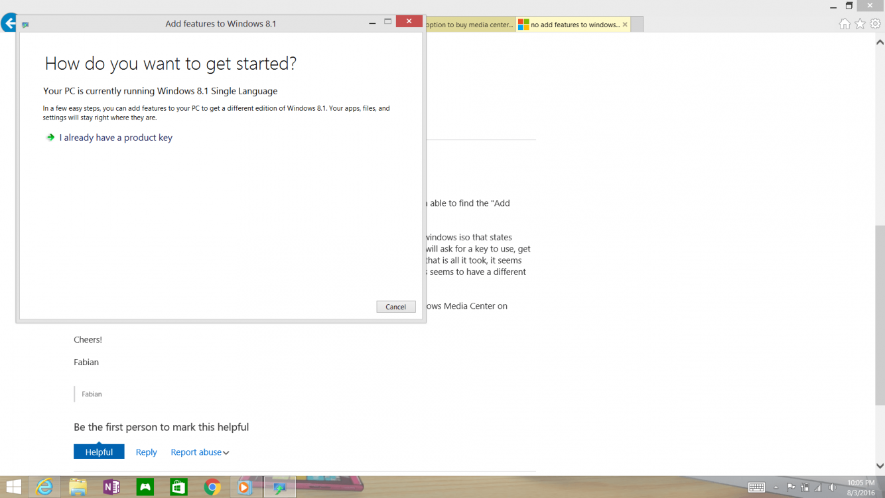Click the green arrow beside product key option
Viewport: 885px width, 498px height.
point(50,137)
